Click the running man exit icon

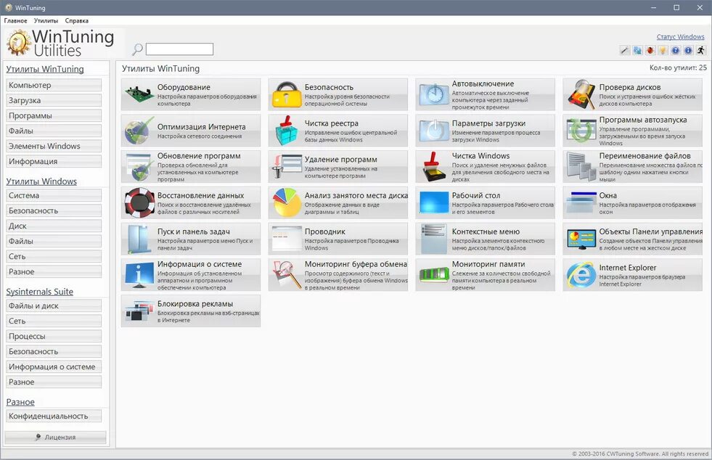pos(701,50)
